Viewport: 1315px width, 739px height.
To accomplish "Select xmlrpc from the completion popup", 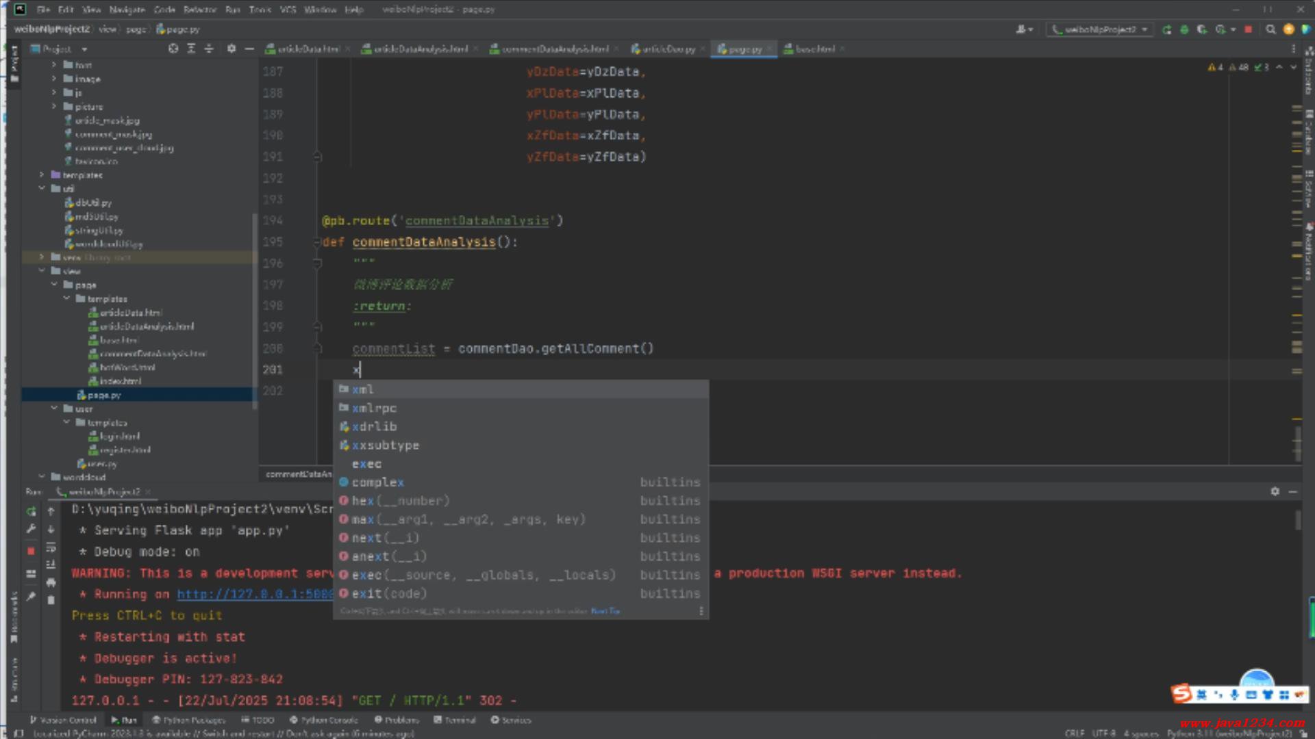I will 374,408.
